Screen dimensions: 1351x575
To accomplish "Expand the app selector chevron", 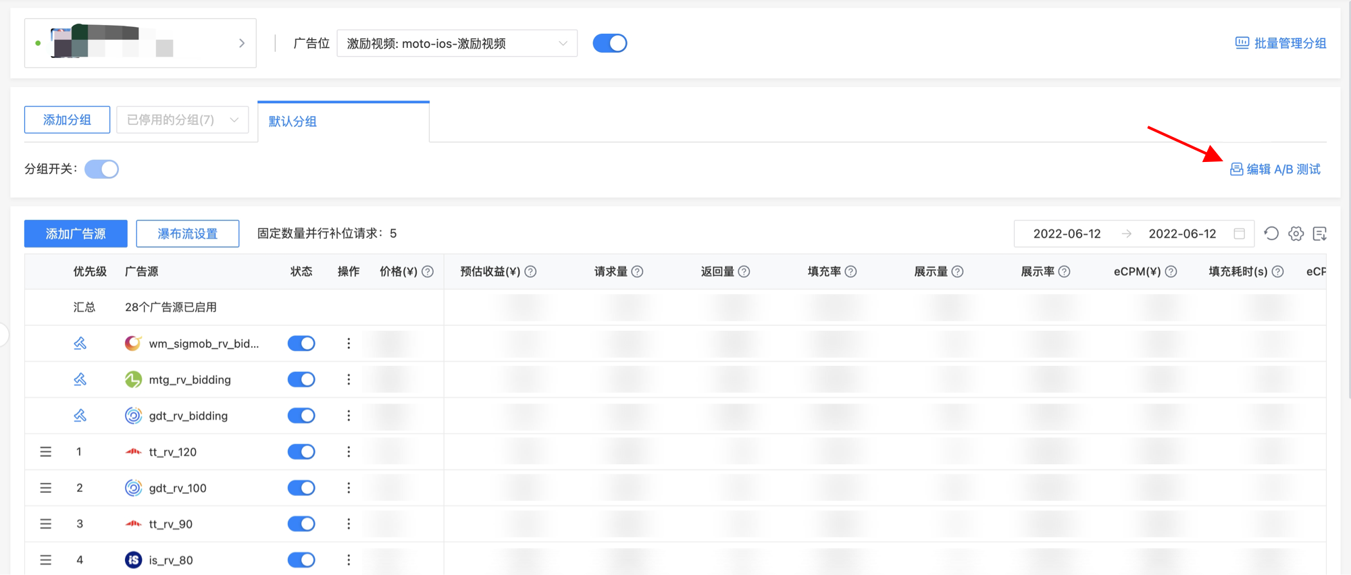I will pyautogui.click(x=242, y=43).
